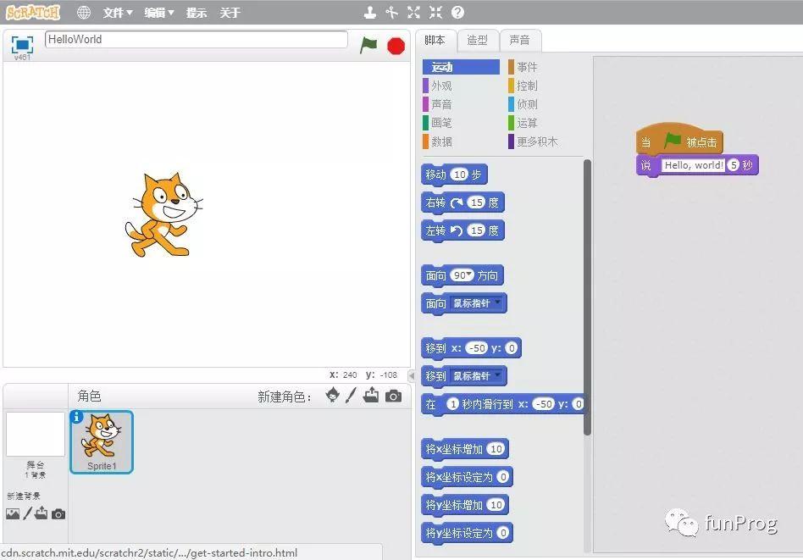Click the 当绿旗被点击 hat block in script

click(679, 139)
